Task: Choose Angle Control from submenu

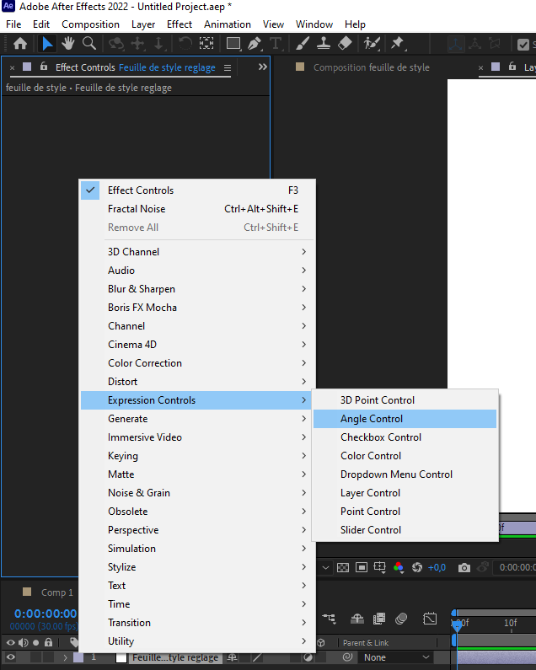Action: click(372, 419)
